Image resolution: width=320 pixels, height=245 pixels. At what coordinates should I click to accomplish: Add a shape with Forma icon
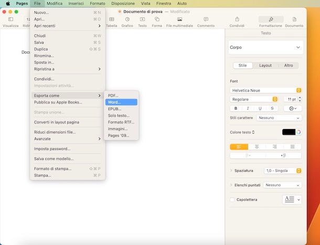tap(157, 19)
